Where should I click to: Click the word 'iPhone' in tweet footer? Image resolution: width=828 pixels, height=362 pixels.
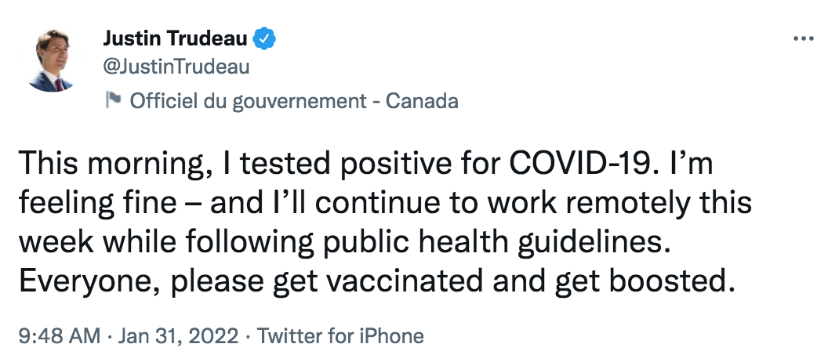[x=391, y=336]
